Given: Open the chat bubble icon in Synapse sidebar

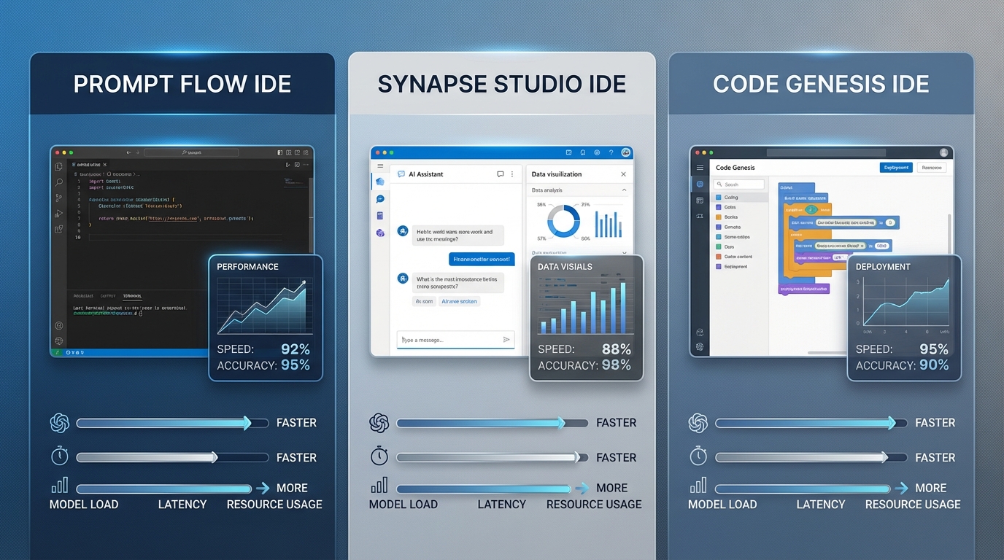Looking at the screenshot, I should (379, 200).
